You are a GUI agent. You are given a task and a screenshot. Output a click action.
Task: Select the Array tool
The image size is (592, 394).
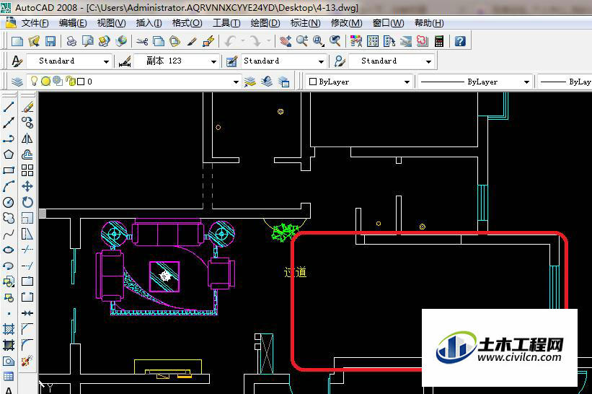point(27,170)
